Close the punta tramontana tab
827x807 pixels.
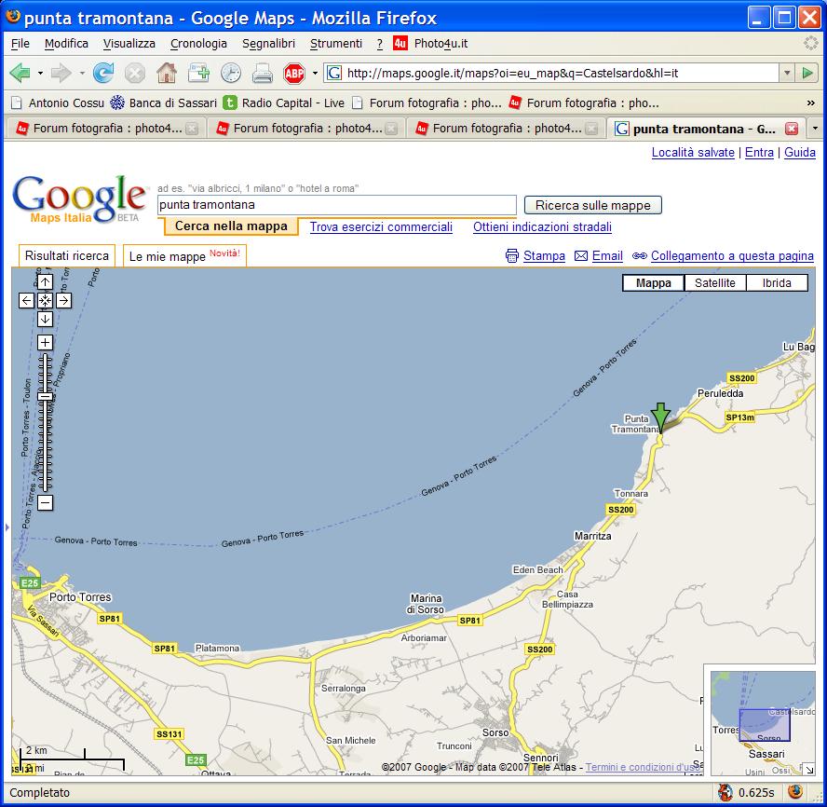(791, 129)
